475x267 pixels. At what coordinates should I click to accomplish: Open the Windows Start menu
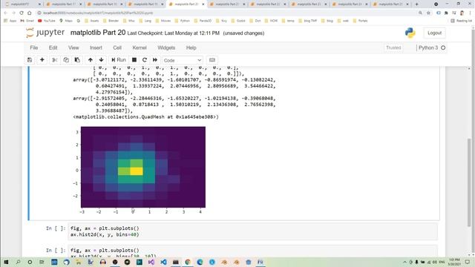tap(6, 262)
